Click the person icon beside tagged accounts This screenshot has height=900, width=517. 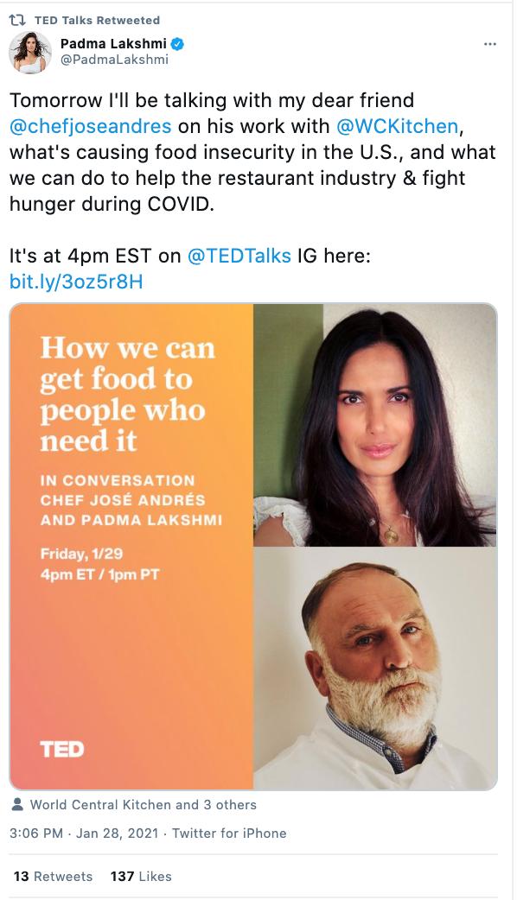(x=17, y=805)
